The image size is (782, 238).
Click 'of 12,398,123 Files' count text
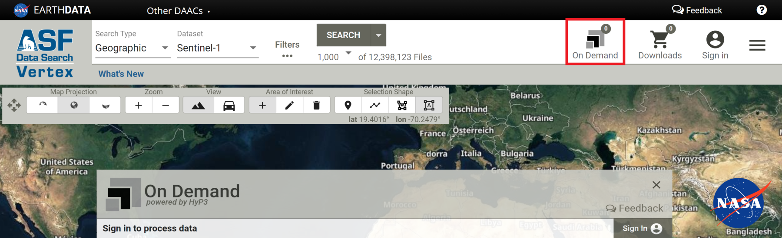pos(395,57)
